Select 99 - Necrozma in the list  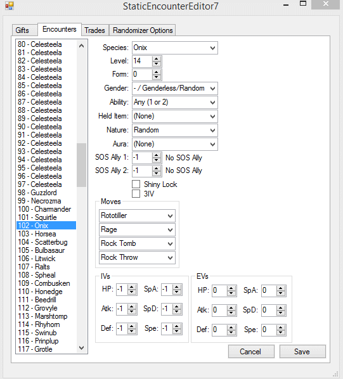click(46, 201)
